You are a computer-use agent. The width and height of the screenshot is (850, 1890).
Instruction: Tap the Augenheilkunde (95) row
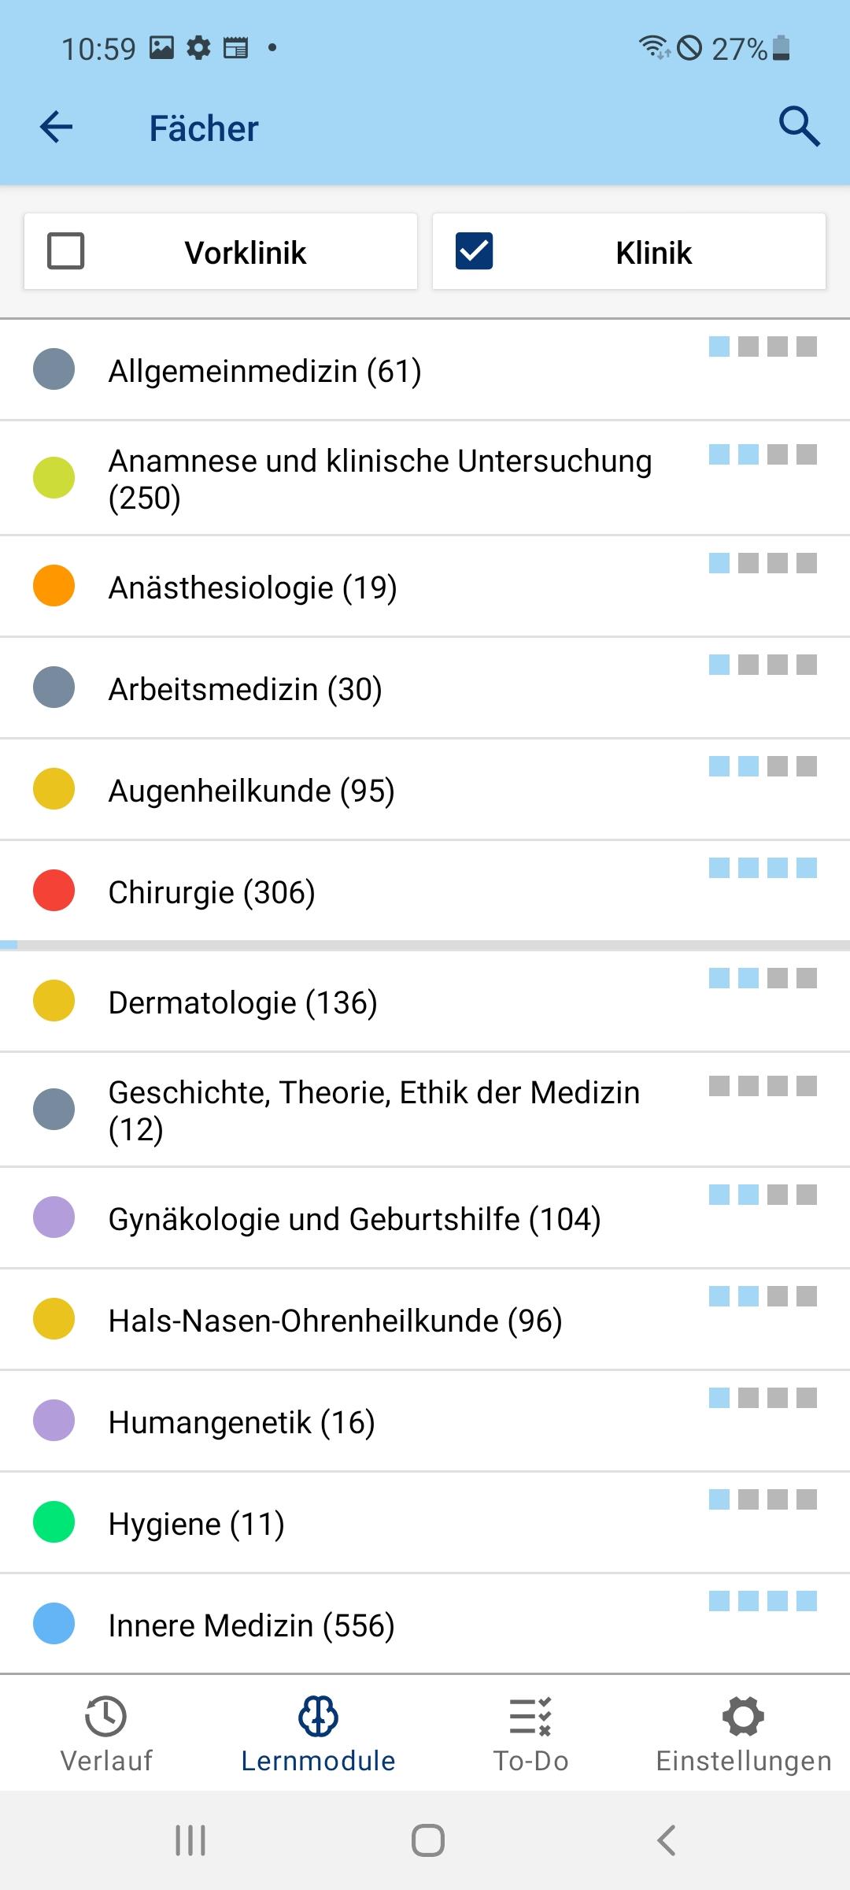(251, 791)
